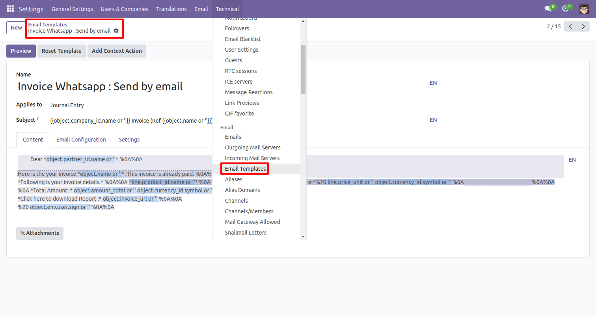Viewport: 596px width, 317px height.
Task: Click the 2 / 15 record pager counter
Action: click(553, 26)
